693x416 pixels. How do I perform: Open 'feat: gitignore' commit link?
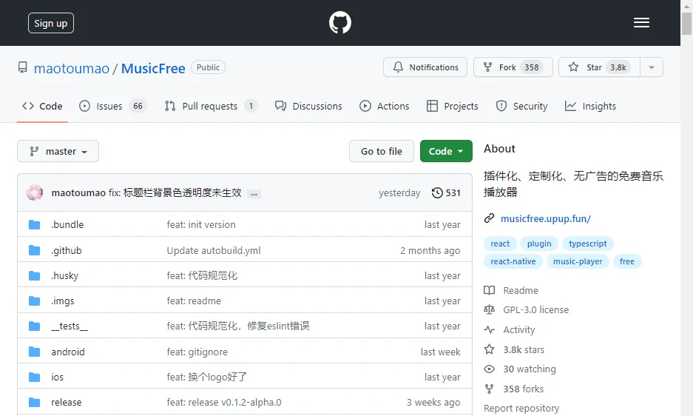(x=197, y=352)
